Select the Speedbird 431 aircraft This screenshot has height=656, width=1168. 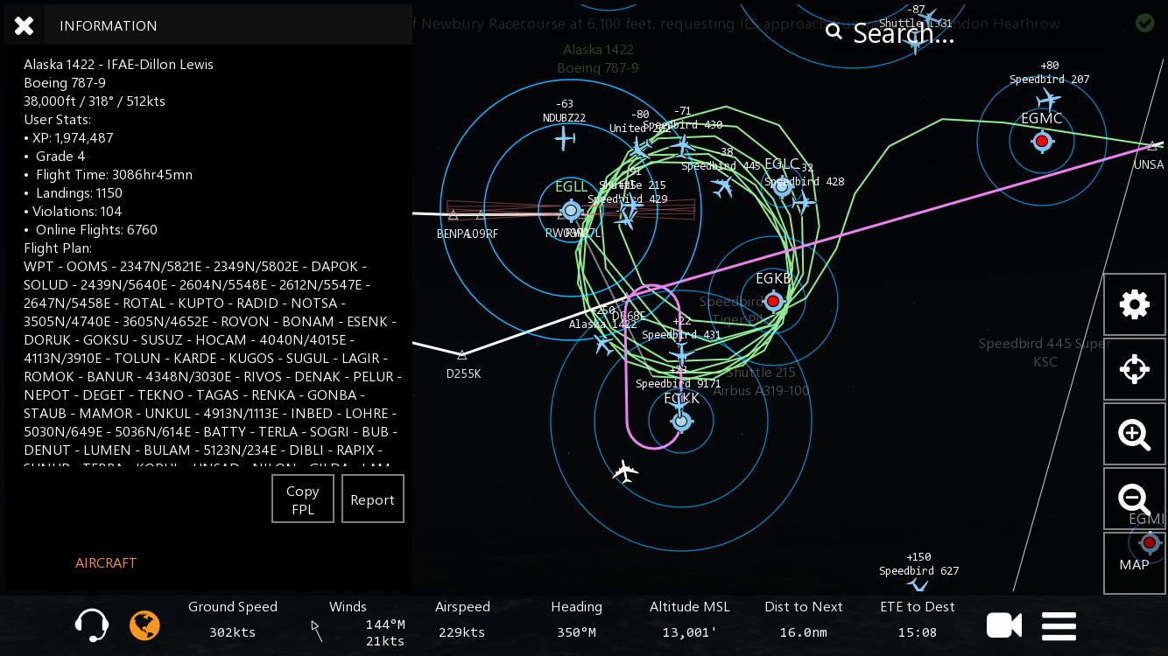pos(681,353)
